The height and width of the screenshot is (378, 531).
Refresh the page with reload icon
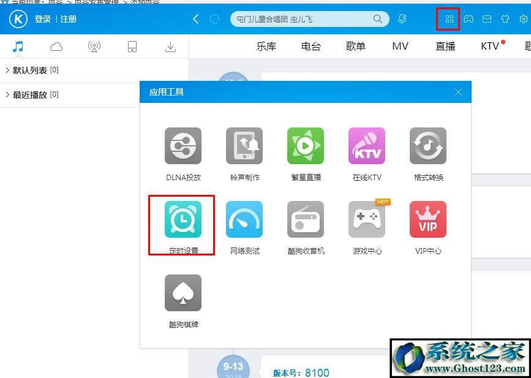[214, 19]
